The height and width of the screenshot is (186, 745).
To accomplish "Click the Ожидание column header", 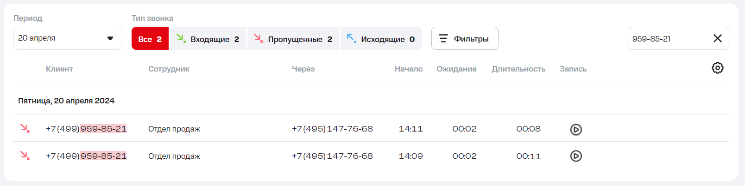I will pyautogui.click(x=456, y=69).
